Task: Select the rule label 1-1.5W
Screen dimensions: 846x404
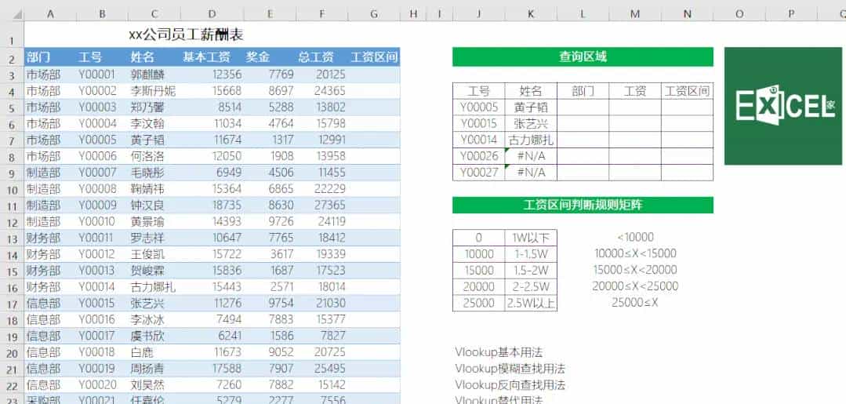Action: coord(531,254)
